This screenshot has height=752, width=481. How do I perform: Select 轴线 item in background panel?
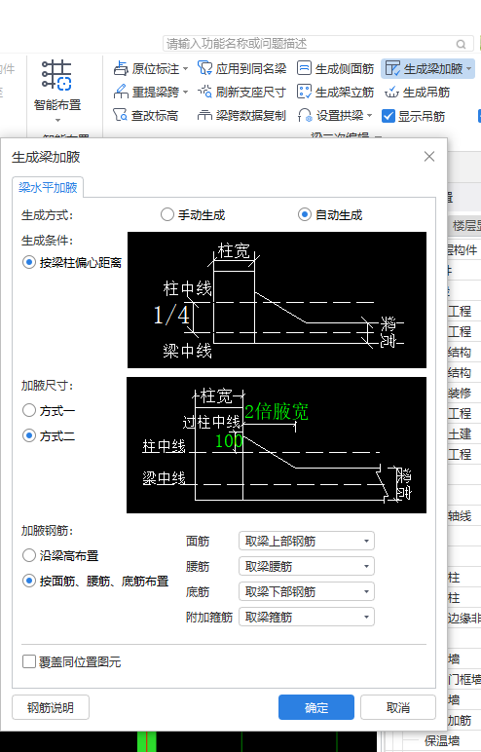(x=460, y=516)
